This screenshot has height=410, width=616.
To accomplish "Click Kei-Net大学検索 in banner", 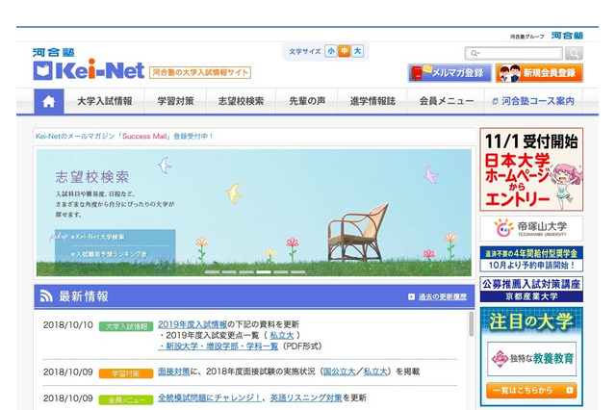I will 100,237.
